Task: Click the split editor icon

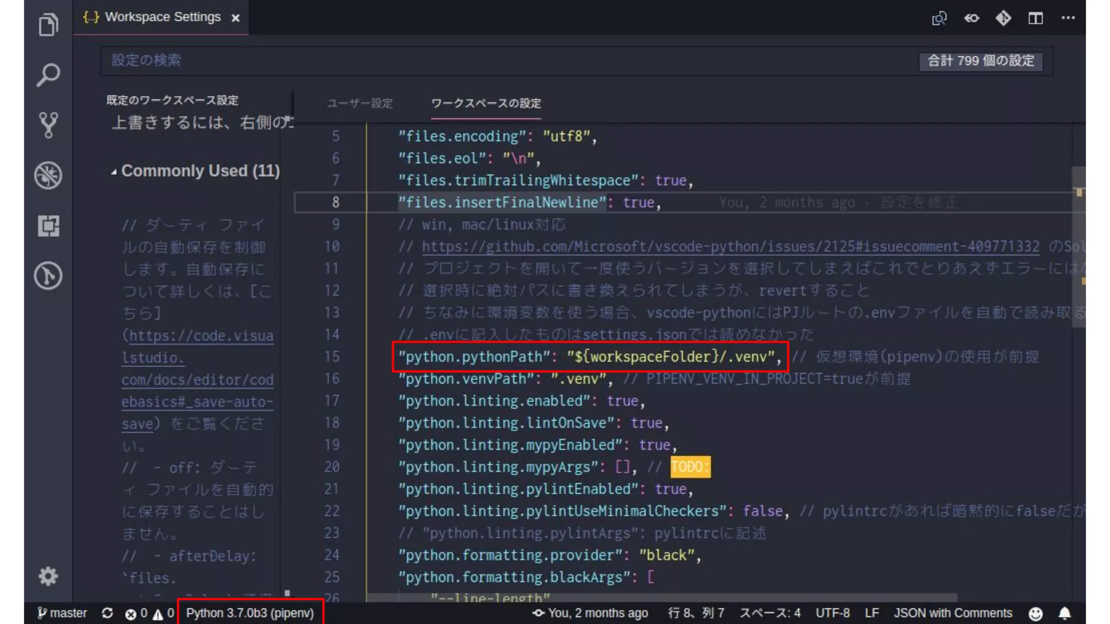Action: click(1036, 18)
